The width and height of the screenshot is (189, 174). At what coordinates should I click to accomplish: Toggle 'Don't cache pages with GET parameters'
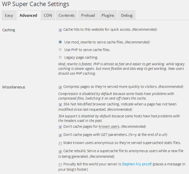coord(60,135)
